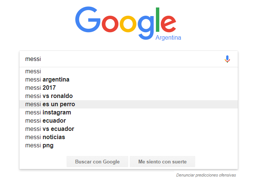Select the plain 'messi' suggestion
The width and height of the screenshot is (255, 181).
(129, 71)
